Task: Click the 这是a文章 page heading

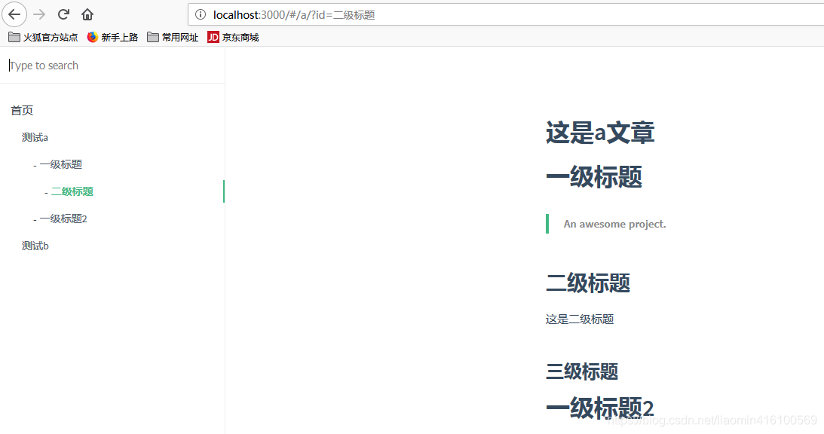Action: click(x=600, y=133)
